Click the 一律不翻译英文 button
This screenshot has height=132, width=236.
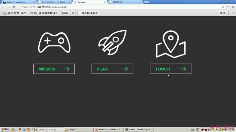point(88,13)
